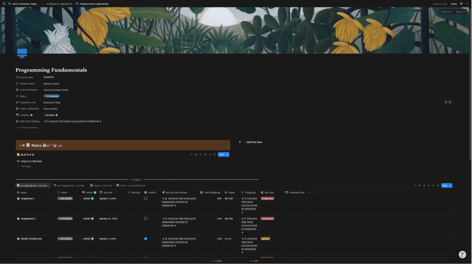
Task: Filter the assignment tracker table
Action: pyautogui.click(x=415, y=186)
